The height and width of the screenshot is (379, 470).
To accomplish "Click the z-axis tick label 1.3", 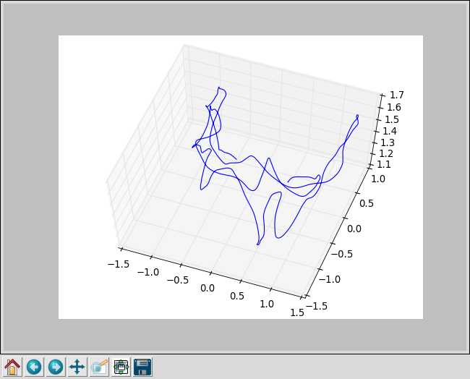I will pyautogui.click(x=388, y=142).
